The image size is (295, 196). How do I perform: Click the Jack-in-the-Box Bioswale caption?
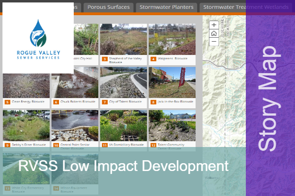coord(176,101)
